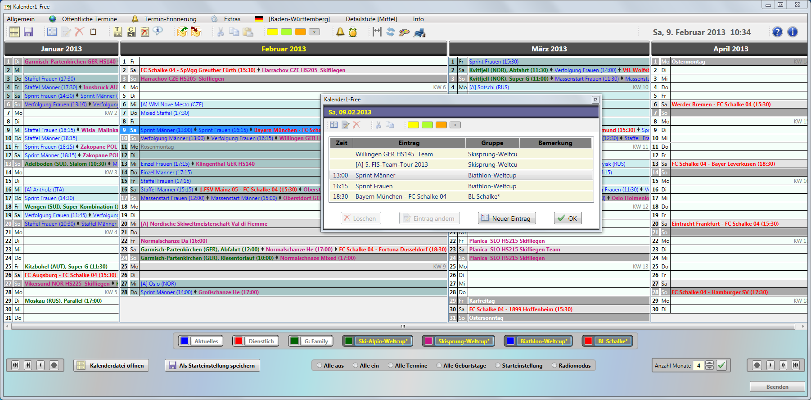The image size is (811, 400).
Task: Select the 'Alle Geburtstage' radio option
Action: pyautogui.click(x=439, y=365)
